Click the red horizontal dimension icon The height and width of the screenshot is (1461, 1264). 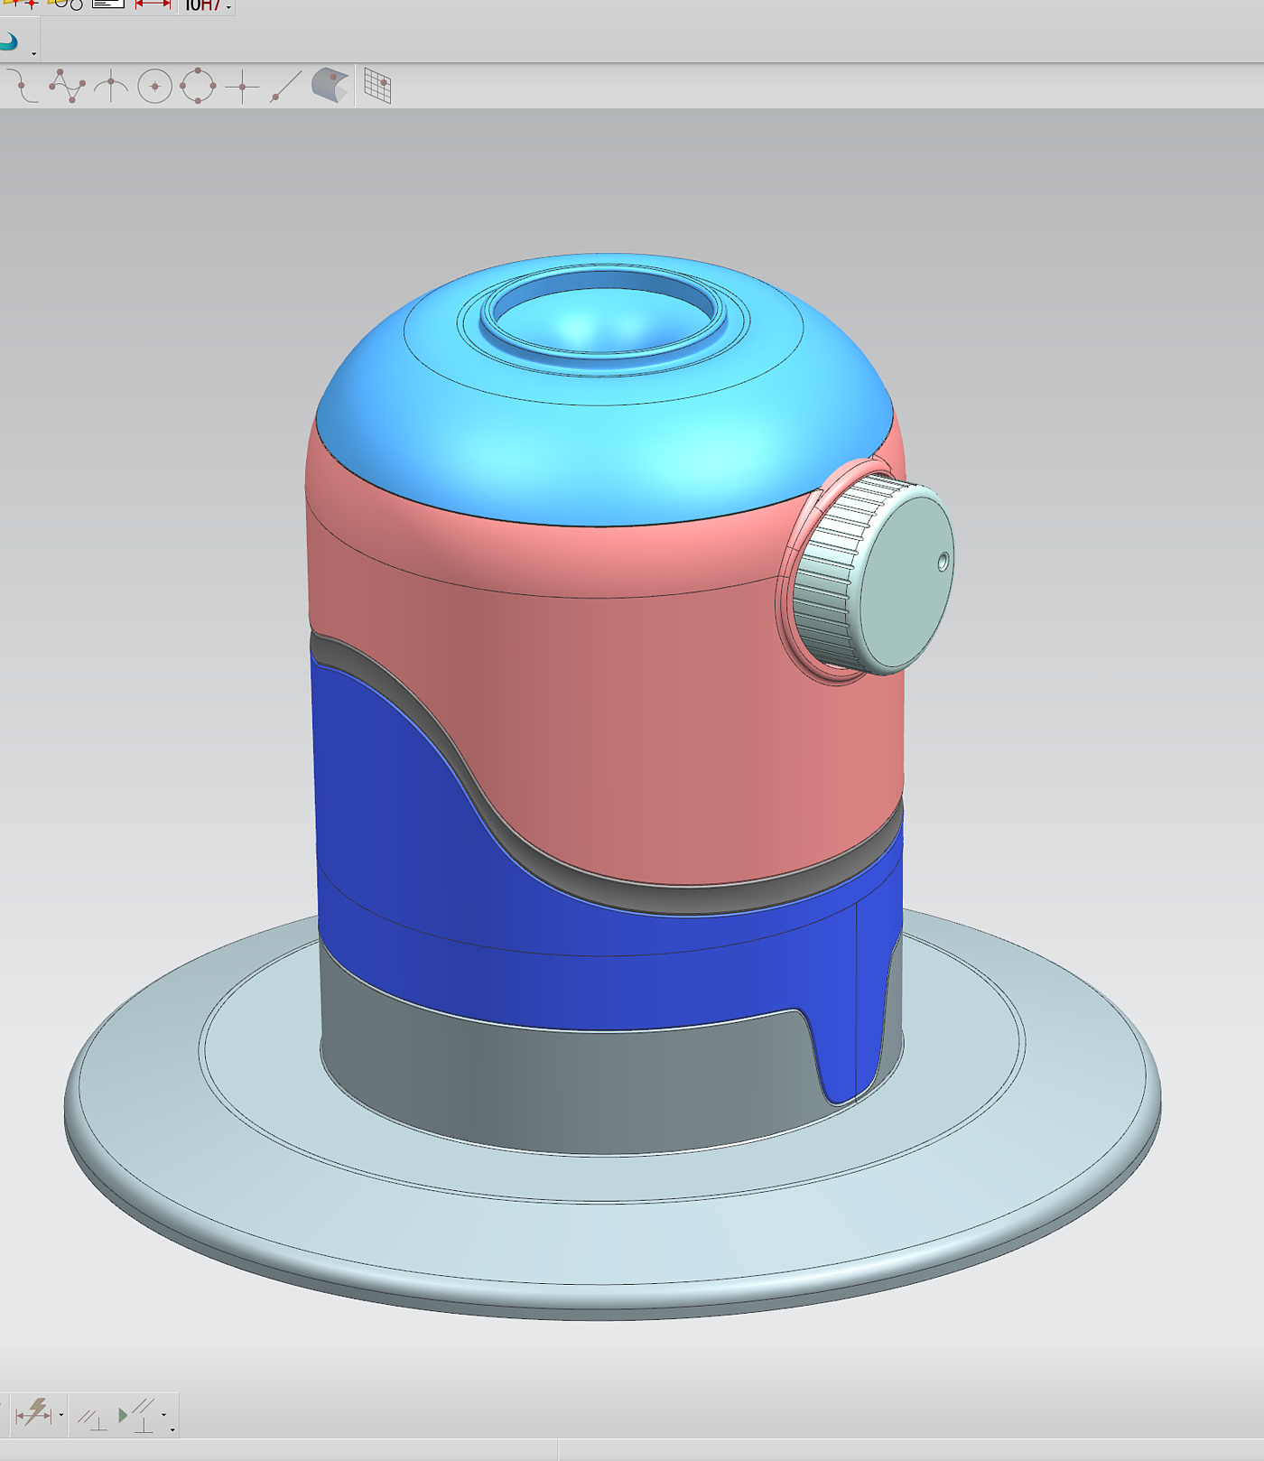coord(153,5)
